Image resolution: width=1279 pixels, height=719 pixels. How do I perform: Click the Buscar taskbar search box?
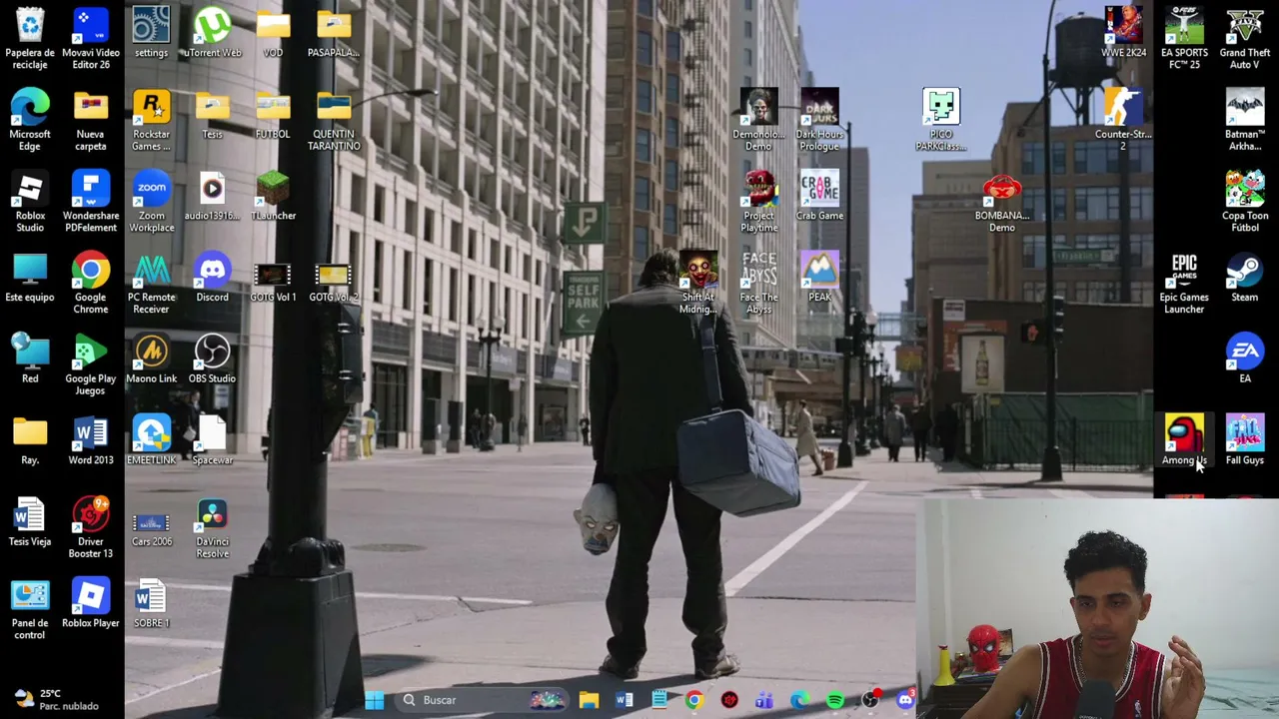point(482,700)
